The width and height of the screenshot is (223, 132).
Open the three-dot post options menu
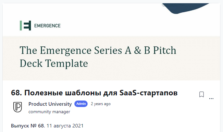click(x=211, y=98)
